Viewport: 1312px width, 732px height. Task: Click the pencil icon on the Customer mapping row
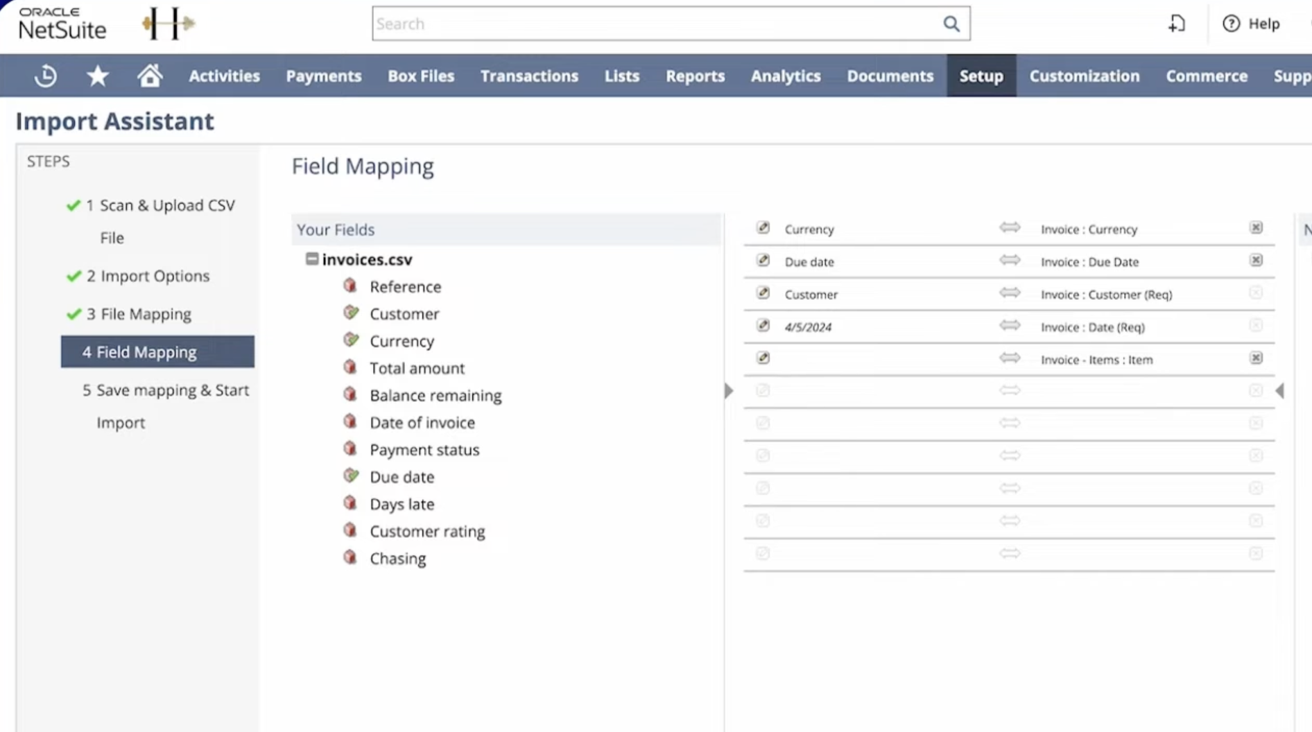(763, 293)
